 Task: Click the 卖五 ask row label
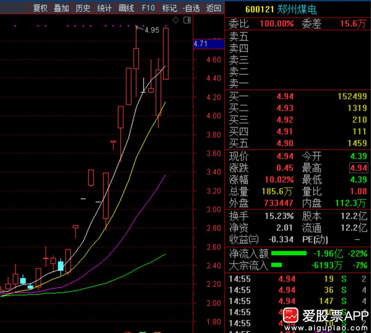pos(238,37)
